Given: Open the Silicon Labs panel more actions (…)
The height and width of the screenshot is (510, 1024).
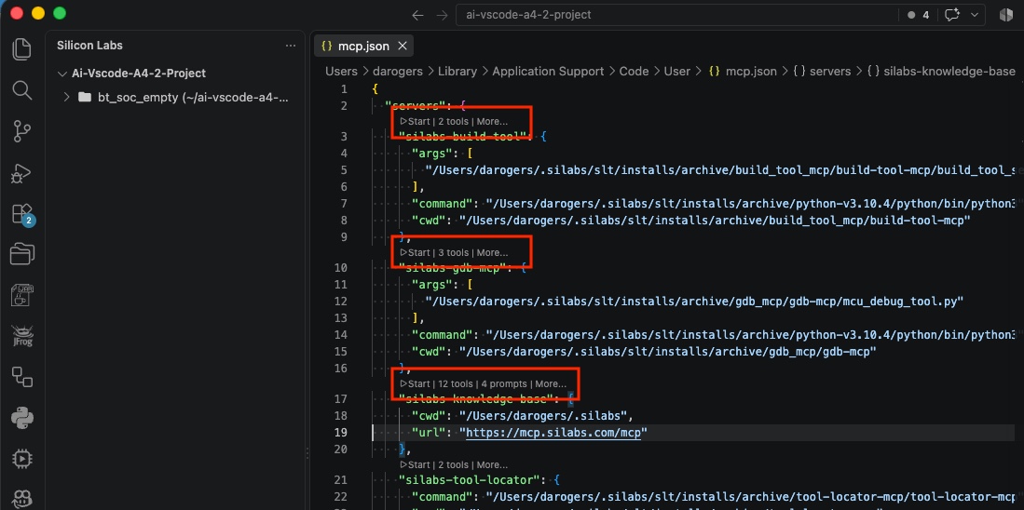Looking at the screenshot, I should click(x=291, y=46).
